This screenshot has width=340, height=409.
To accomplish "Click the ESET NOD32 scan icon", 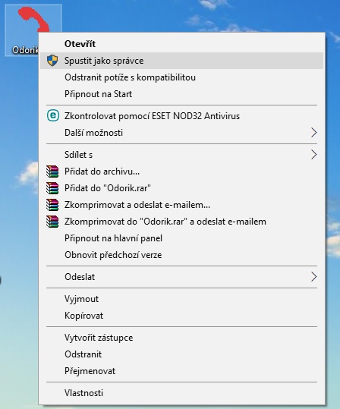I will 52,115.
